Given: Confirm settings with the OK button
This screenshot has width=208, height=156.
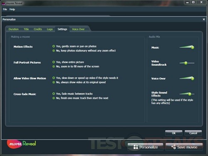Looking at the screenshot, I should coord(173,133).
